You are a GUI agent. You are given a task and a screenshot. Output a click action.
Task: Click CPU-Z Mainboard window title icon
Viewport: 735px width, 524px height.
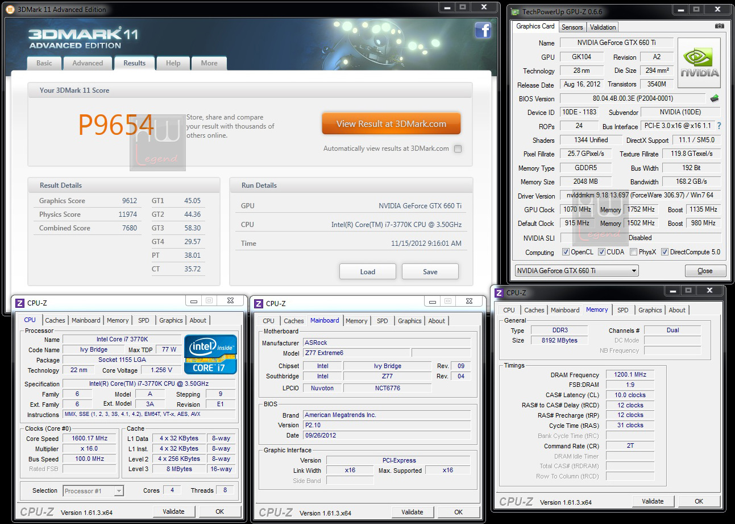[258, 303]
